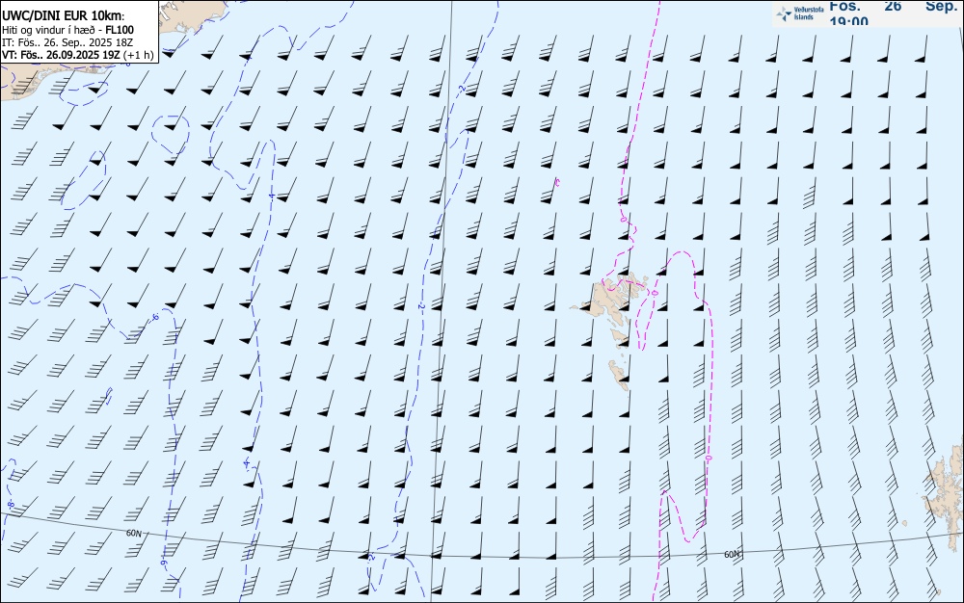Click the 60N label beside the -6 isotherm
The image size is (964, 603).
(x=133, y=533)
